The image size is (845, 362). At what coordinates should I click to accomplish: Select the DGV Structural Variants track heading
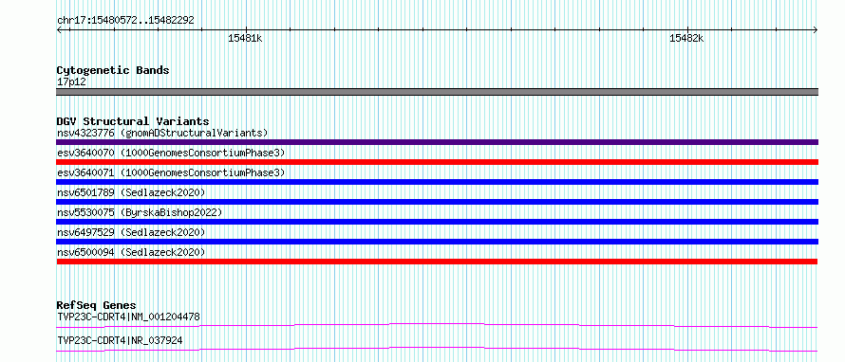coord(133,121)
